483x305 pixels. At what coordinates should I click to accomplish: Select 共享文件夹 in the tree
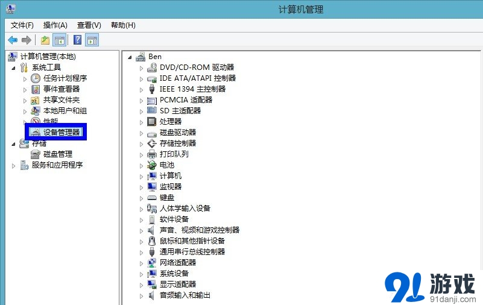click(62, 100)
